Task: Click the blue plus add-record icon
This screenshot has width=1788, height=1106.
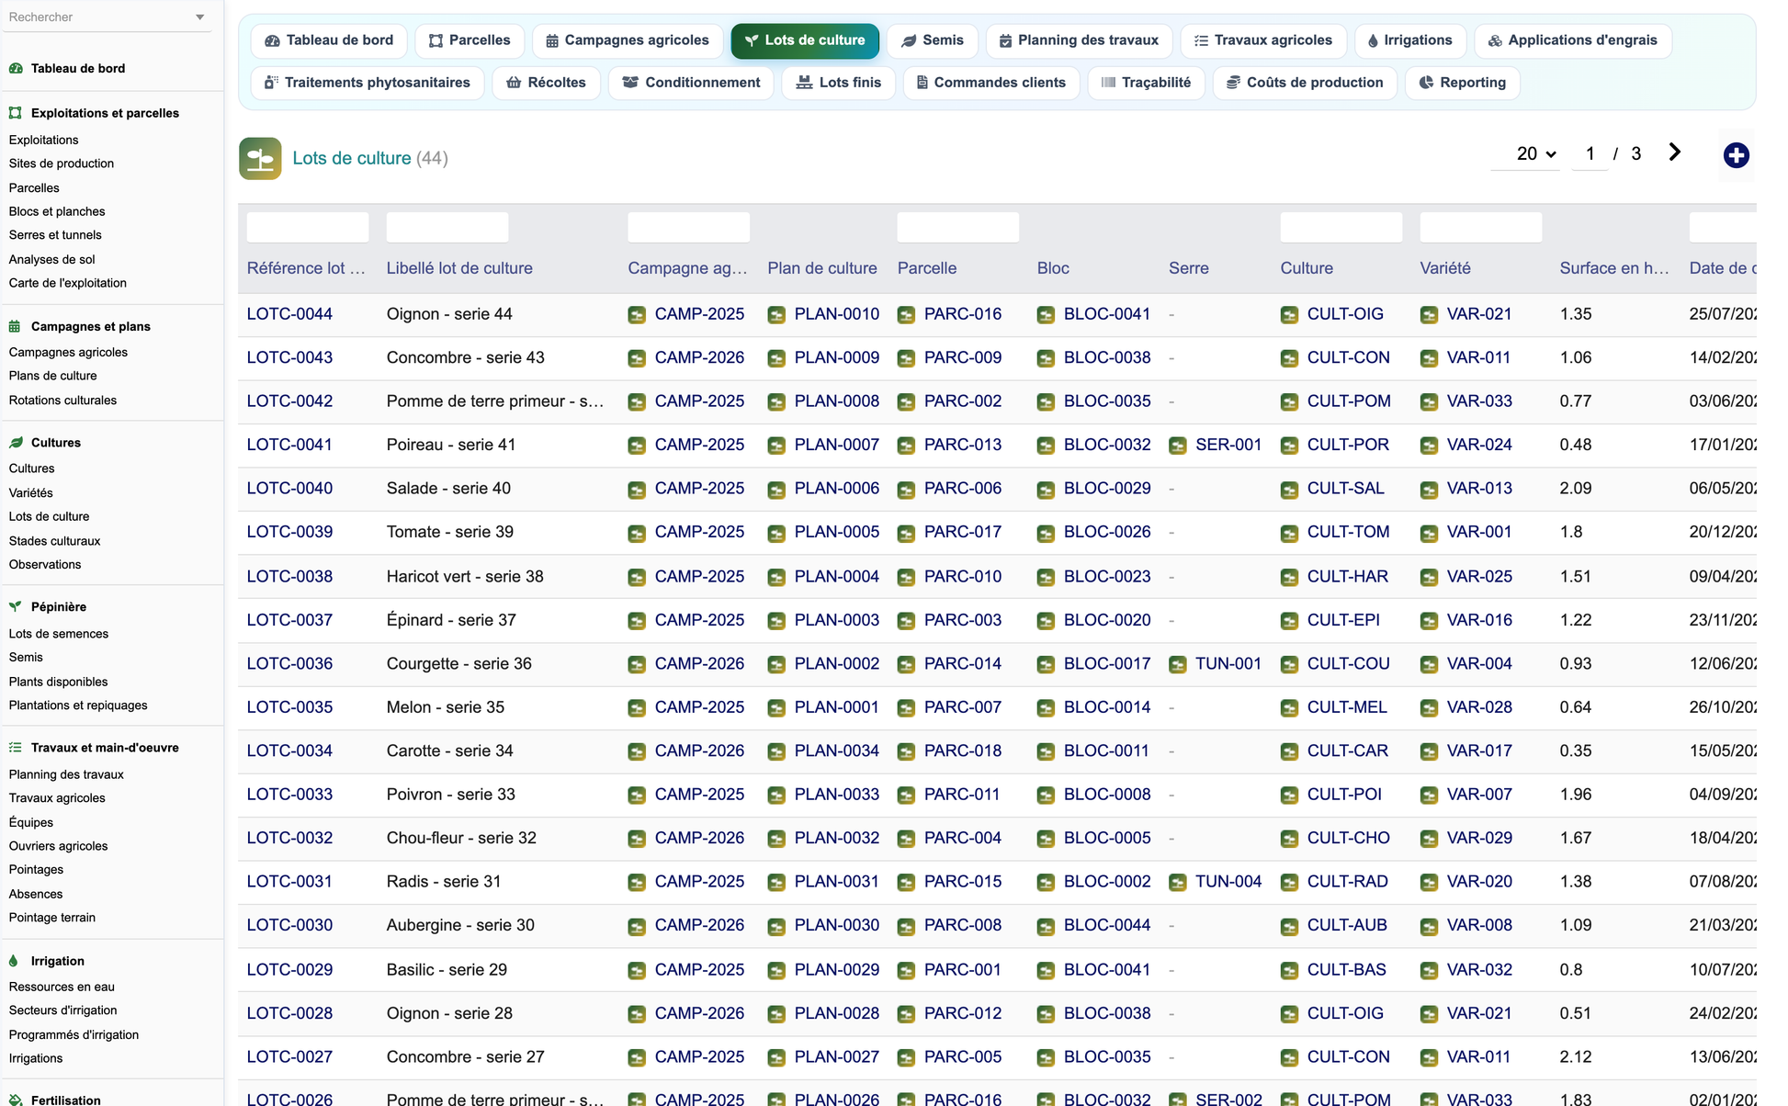Action: click(x=1735, y=155)
